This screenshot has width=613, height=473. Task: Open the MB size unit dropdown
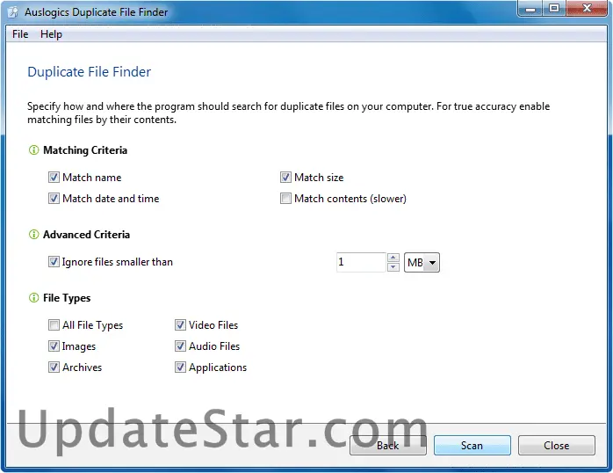pyautogui.click(x=422, y=262)
